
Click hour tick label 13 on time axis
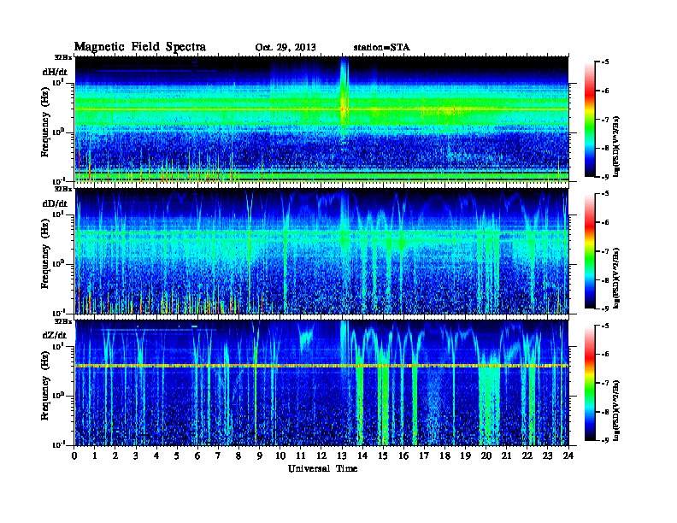click(x=342, y=455)
